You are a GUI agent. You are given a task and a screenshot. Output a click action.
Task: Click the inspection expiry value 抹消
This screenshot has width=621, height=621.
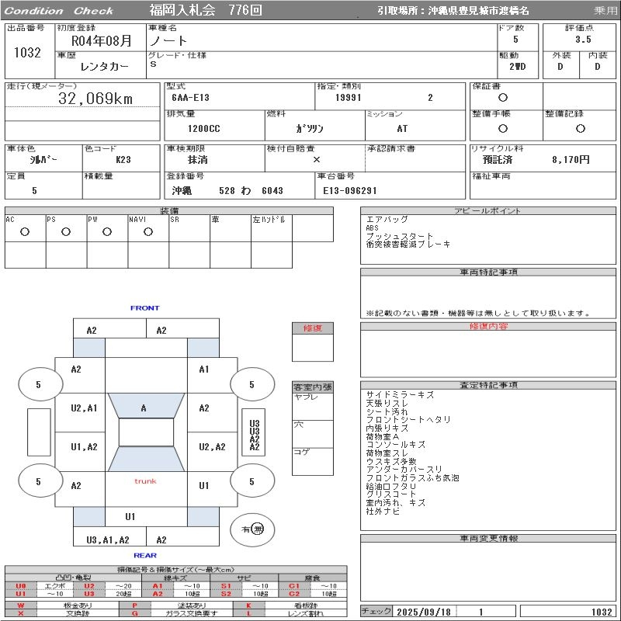(198, 160)
